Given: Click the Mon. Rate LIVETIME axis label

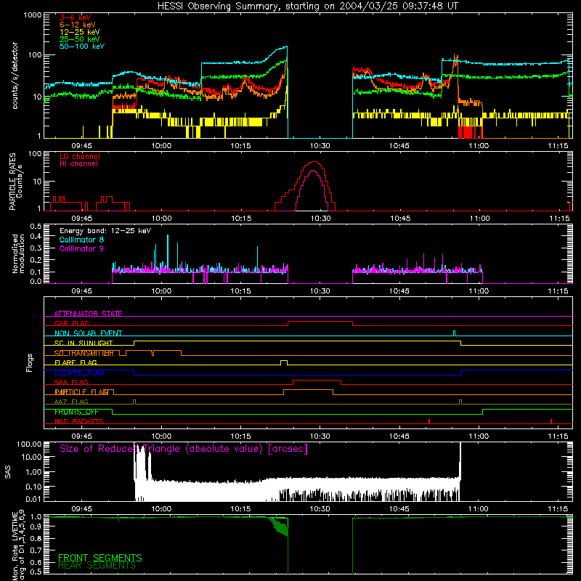Looking at the screenshot, I should pyautogui.click(x=18, y=545).
